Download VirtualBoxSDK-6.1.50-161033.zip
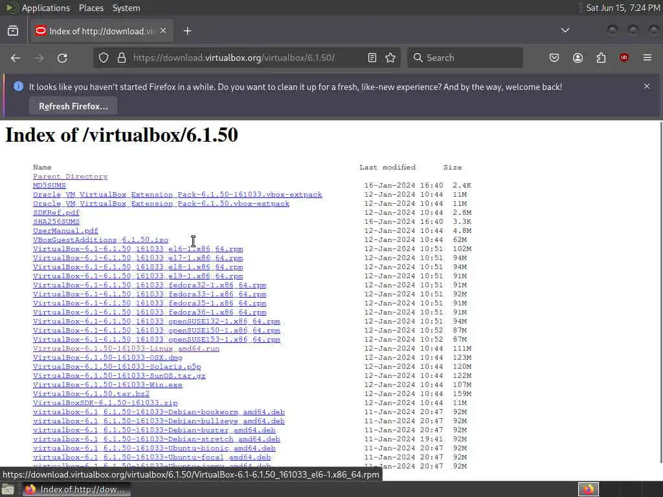663x497 pixels. click(106, 403)
